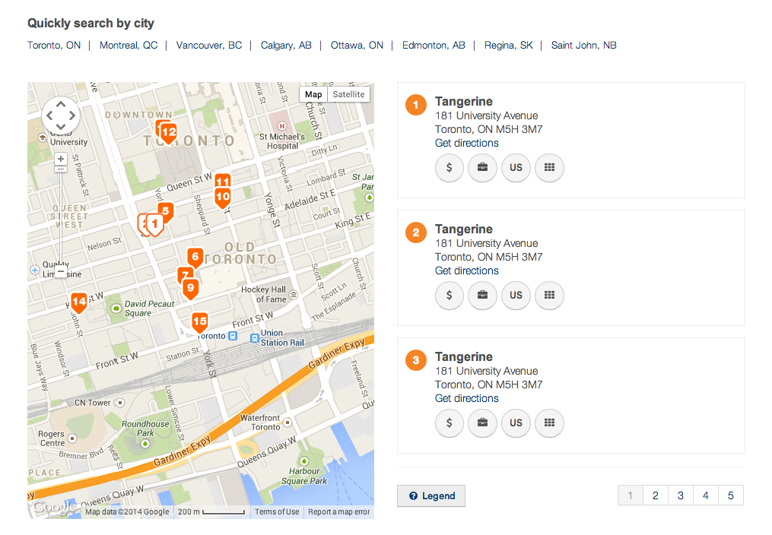Open map Terms of Use

coord(277,512)
